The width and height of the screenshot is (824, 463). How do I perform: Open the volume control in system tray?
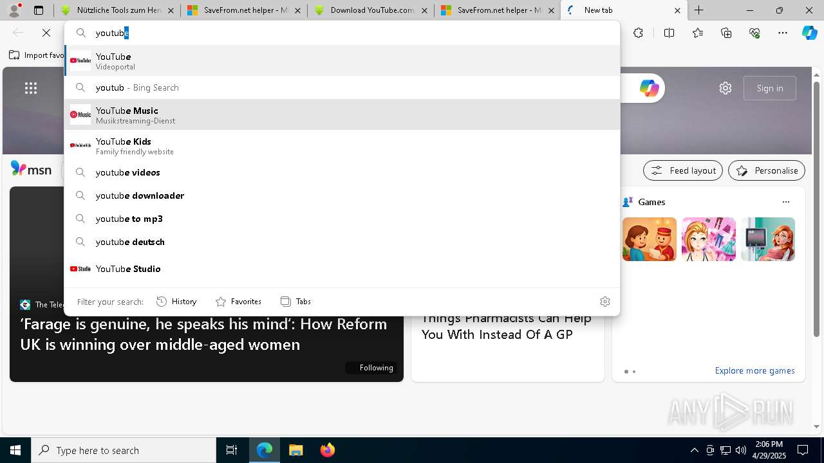click(741, 450)
